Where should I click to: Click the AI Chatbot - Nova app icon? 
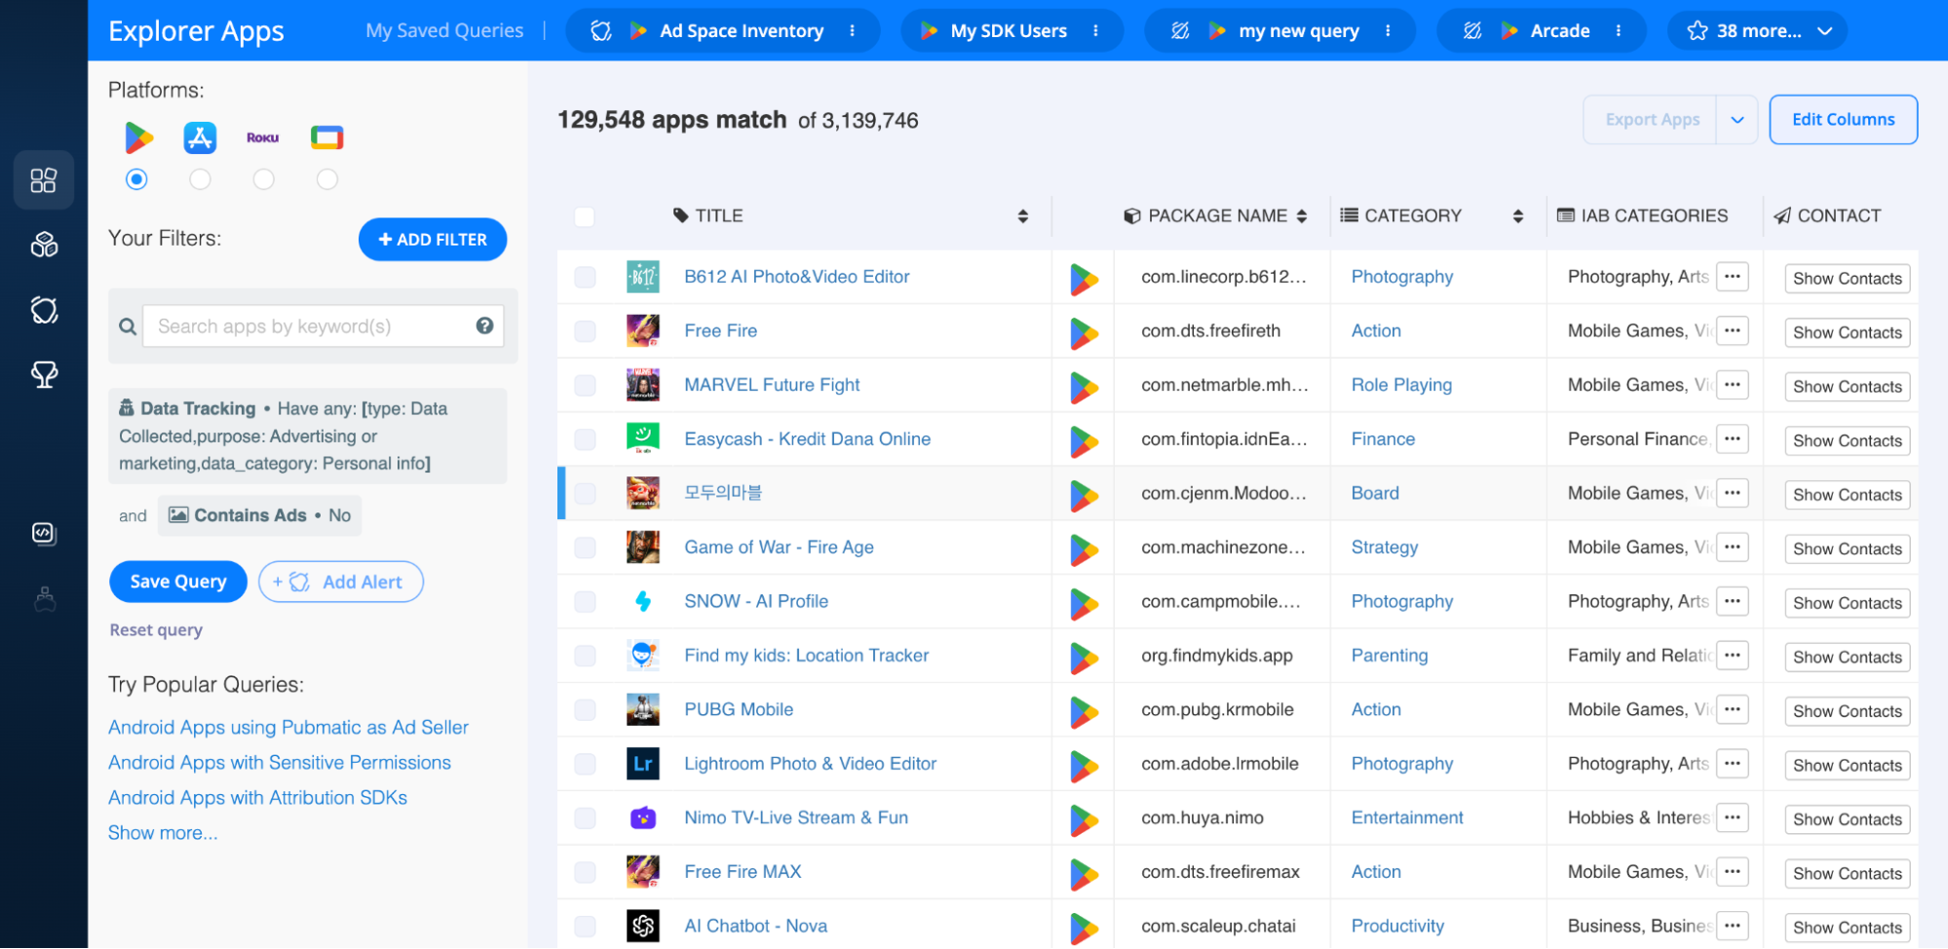tap(643, 926)
